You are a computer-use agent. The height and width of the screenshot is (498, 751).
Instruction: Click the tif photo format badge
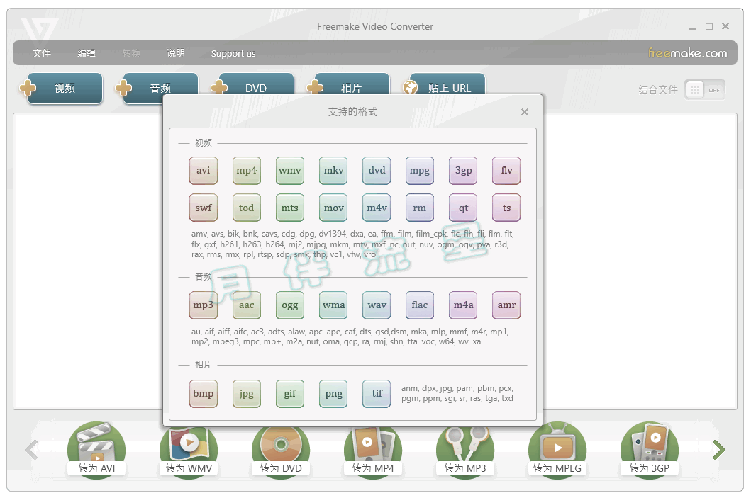point(377,394)
